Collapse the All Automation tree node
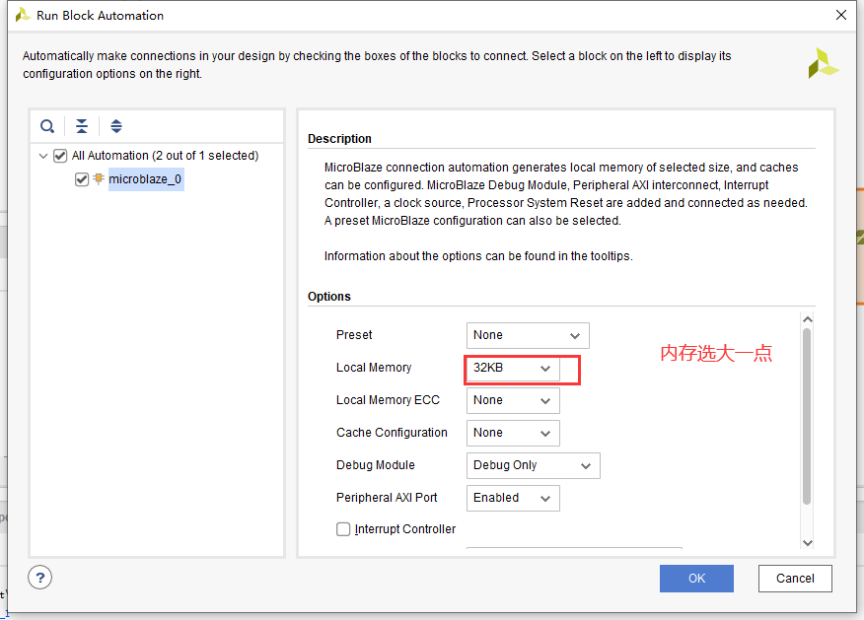Image resolution: width=864 pixels, height=620 pixels. click(x=42, y=156)
